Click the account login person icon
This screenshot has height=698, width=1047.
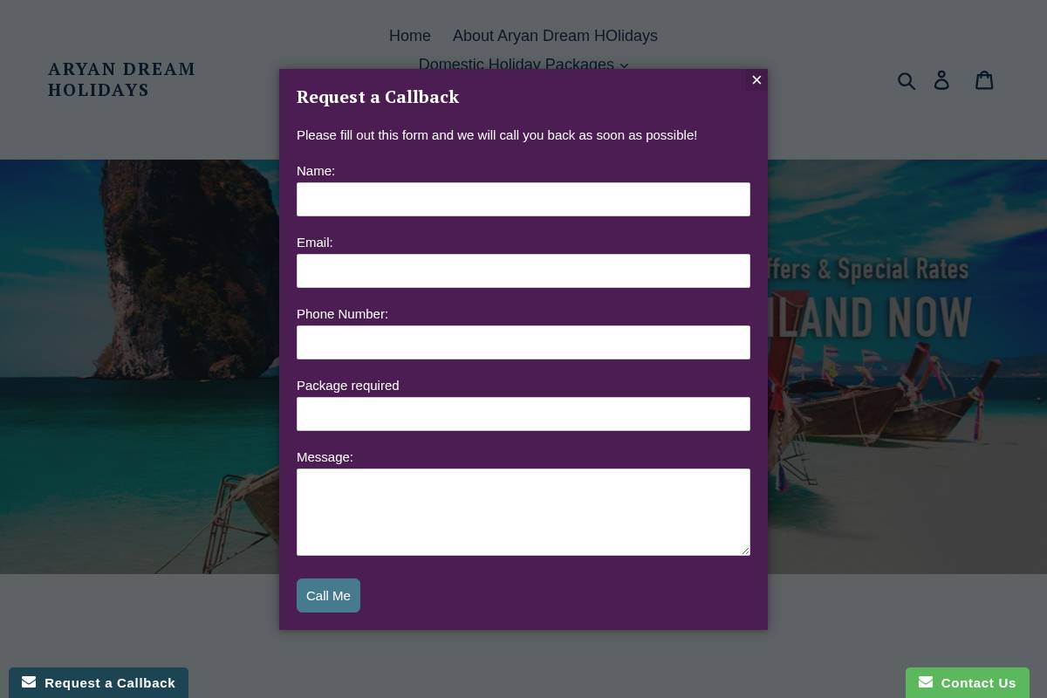(x=941, y=80)
